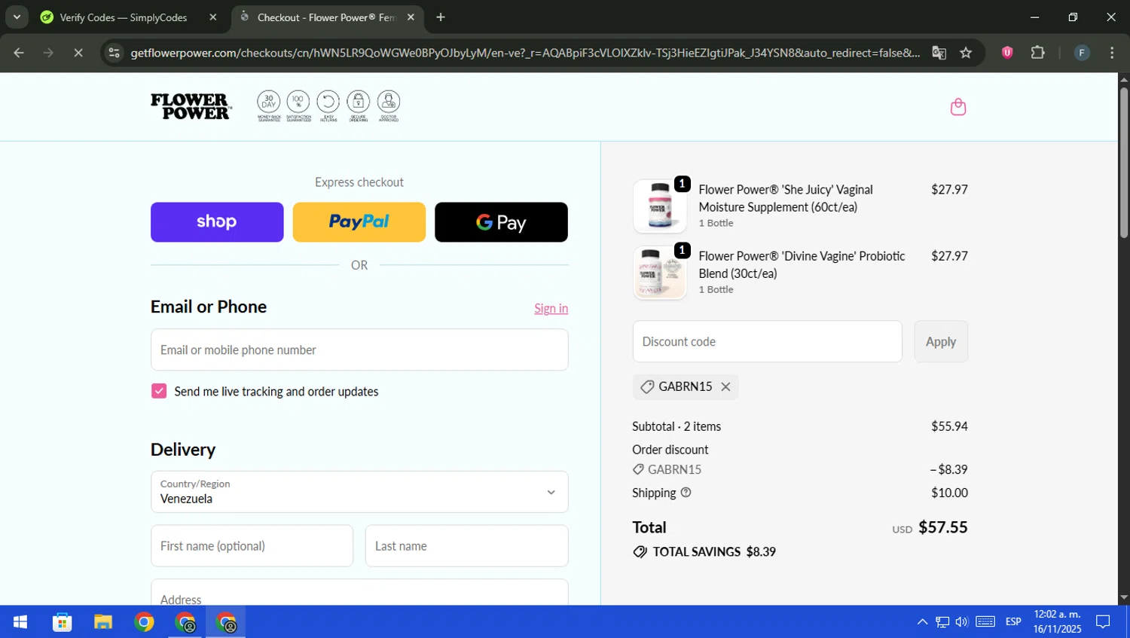Pay with the Shop express button
Screen dimensions: 1130x638
coord(217,222)
